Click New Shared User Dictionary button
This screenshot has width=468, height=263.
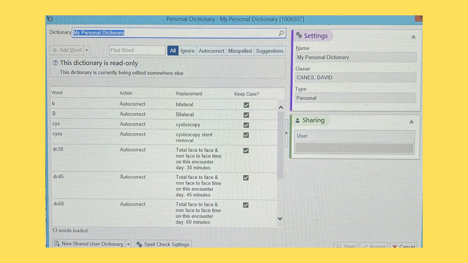(89, 244)
